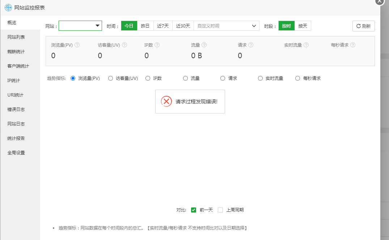Click the 刷新 refresh button
The width and height of the screenshot is (389, 240).
click(x=363, y=26)
